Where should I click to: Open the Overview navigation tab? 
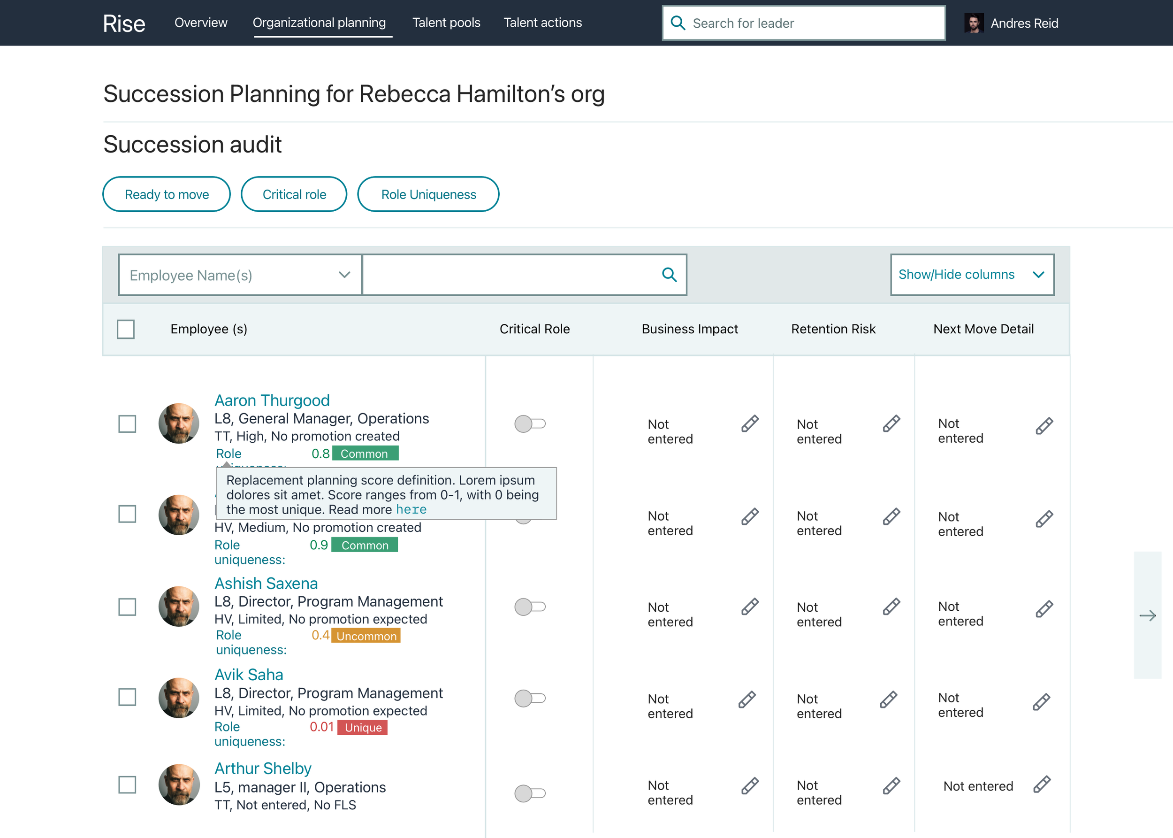coord(200,23)
